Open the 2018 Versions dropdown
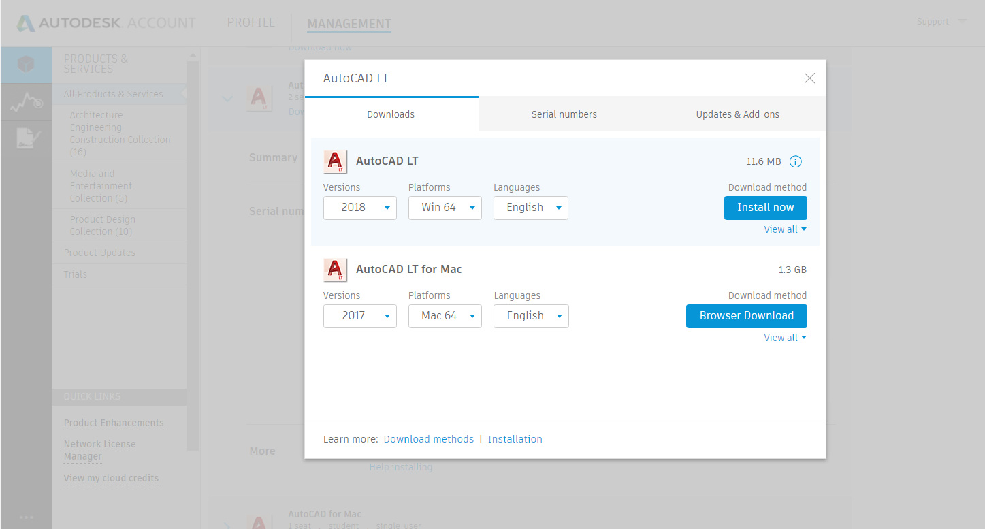Screen dimensions: 985x529 coord(360,208)
